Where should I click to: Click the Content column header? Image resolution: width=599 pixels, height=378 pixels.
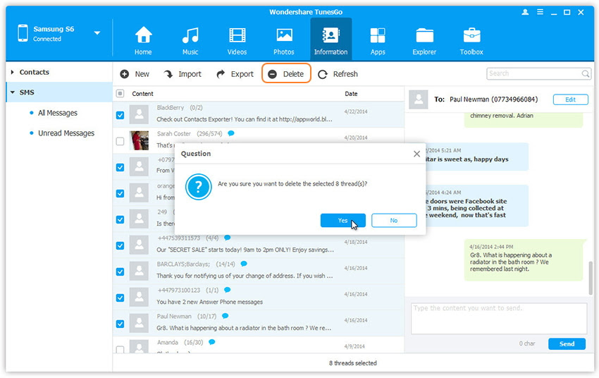(x=142, y=94)
